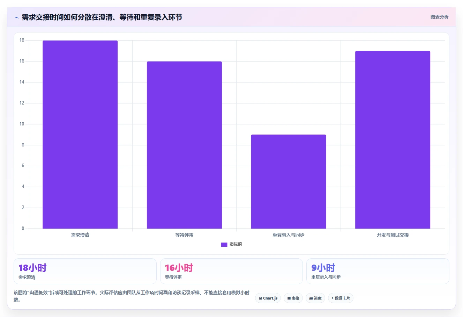Click the chart title 需求交接时间如何分散
Image resolution: width=463 pixels, height=317 pixels.
click(102, 17)
